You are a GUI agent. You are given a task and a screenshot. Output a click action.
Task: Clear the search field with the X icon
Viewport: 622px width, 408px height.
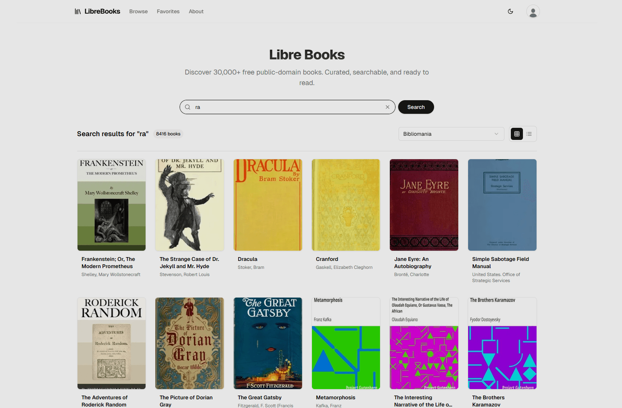pyautogui.click(x=387, y=107)
